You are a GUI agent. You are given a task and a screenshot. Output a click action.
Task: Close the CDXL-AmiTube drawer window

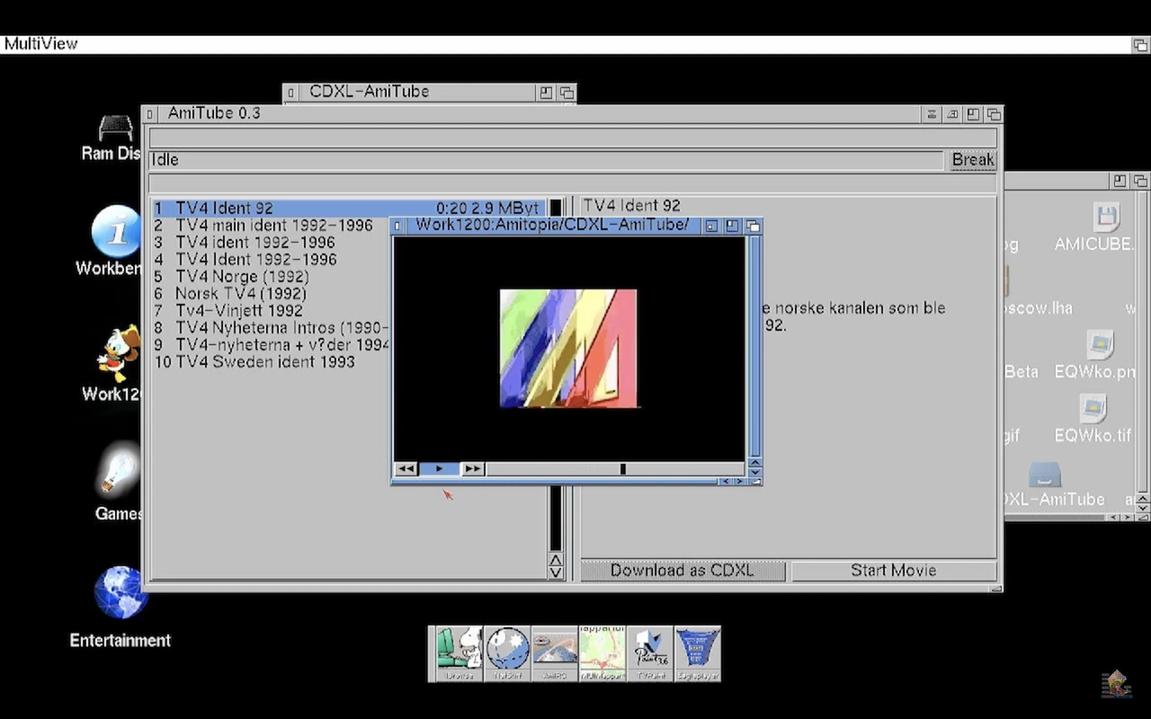[290, 92]
